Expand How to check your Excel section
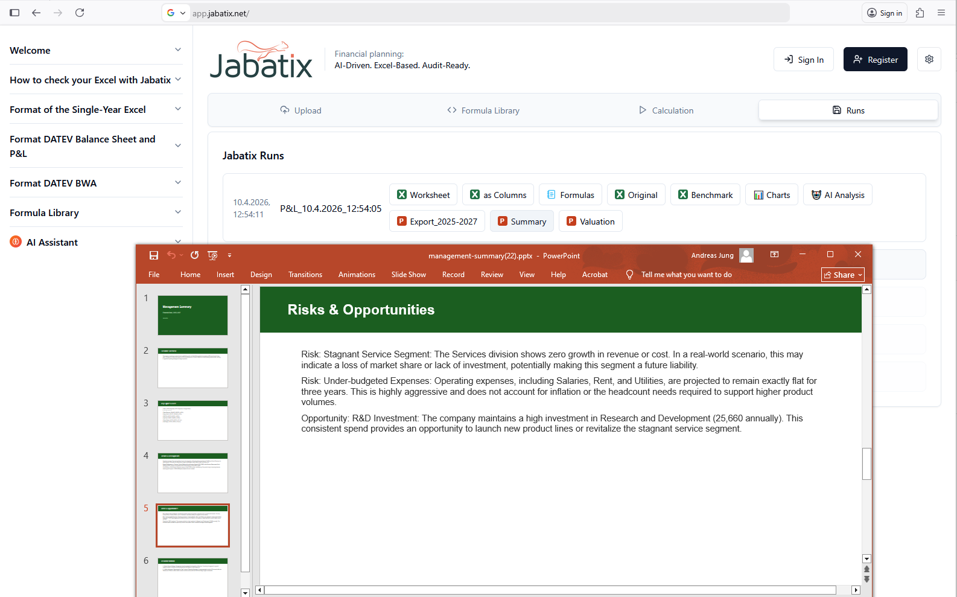The height and width of the screenshot is (597, 957). [95, 80]
